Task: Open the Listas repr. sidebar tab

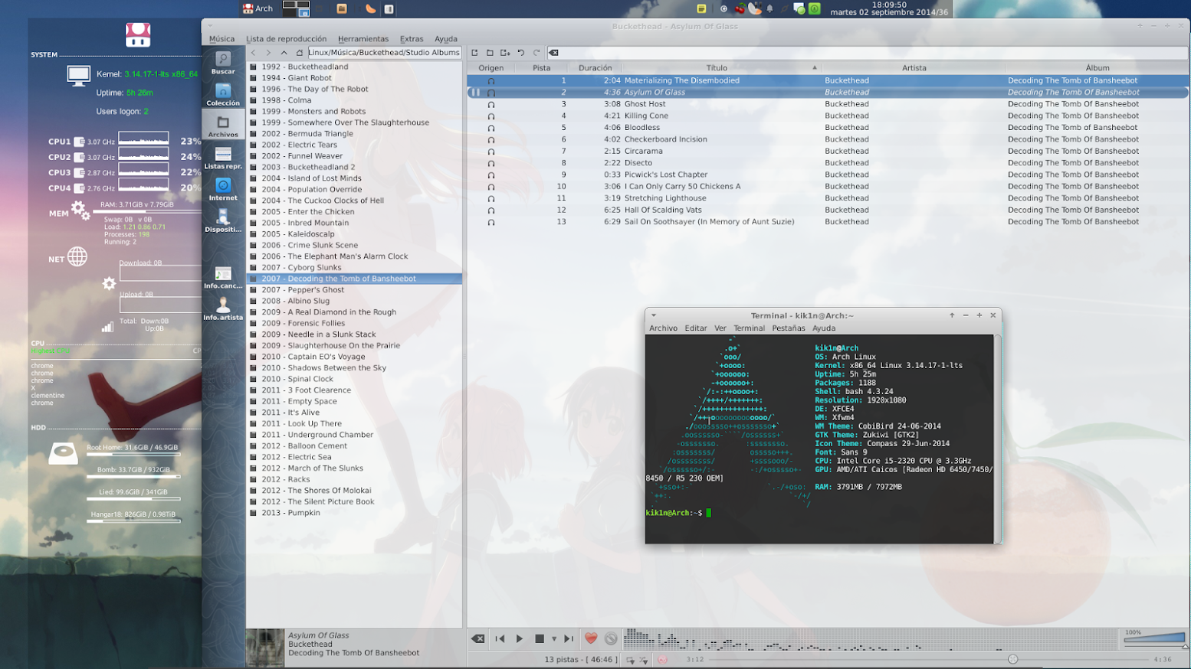Action: 223,158
